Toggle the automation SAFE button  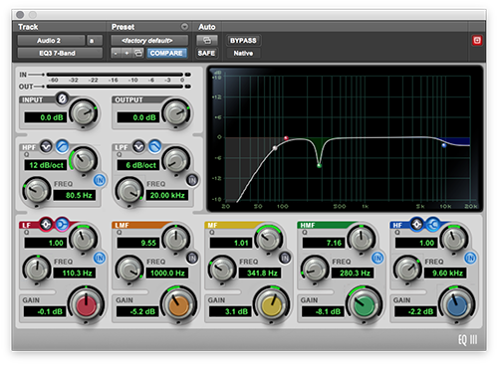[x=206, y=53]
